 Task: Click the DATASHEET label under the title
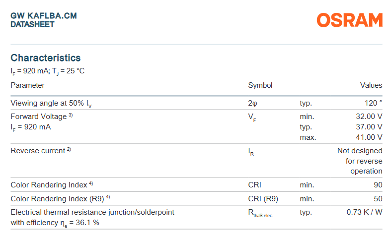pyautogui.click(x=32, y=24)
